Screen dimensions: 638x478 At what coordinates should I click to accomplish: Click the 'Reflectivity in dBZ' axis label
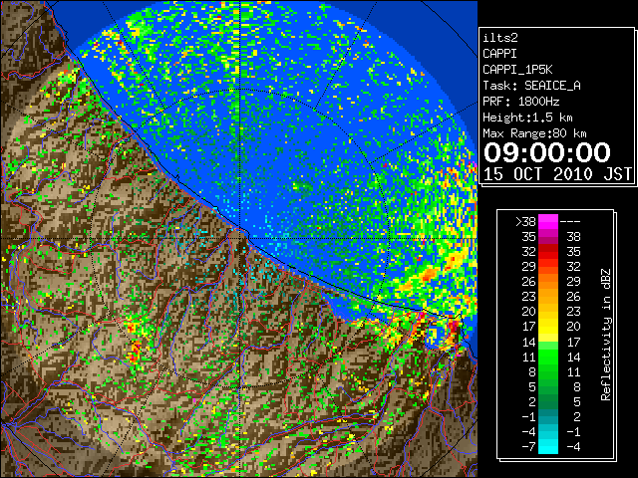click(606, 335)
